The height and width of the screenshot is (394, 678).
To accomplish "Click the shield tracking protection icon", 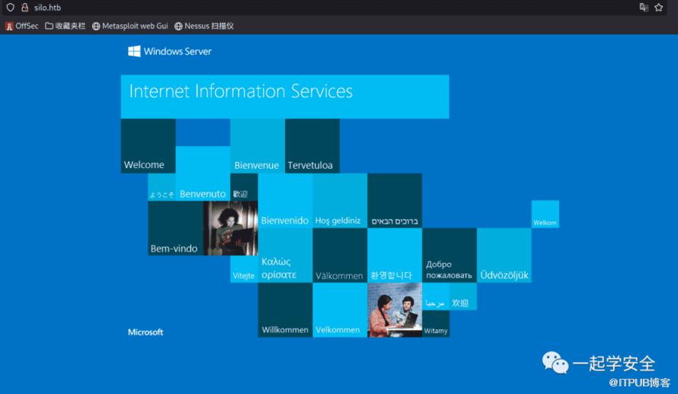I will click(11, 8).
